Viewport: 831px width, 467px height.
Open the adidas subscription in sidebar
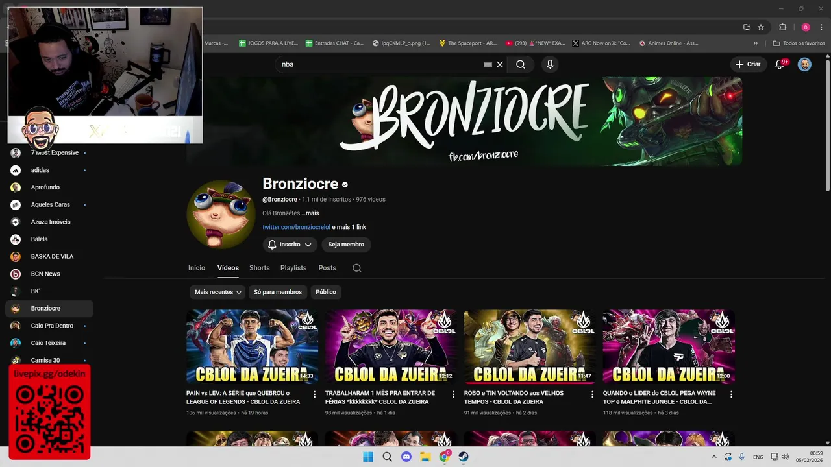click(49, 170)
